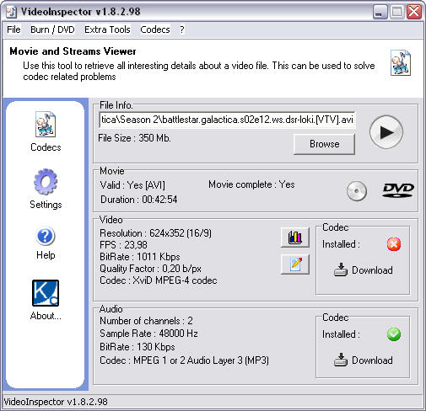The height and width of the screenshot is (411, 426).
Task: Open the Extra Tools menu
Action: (x=107, y=29)
